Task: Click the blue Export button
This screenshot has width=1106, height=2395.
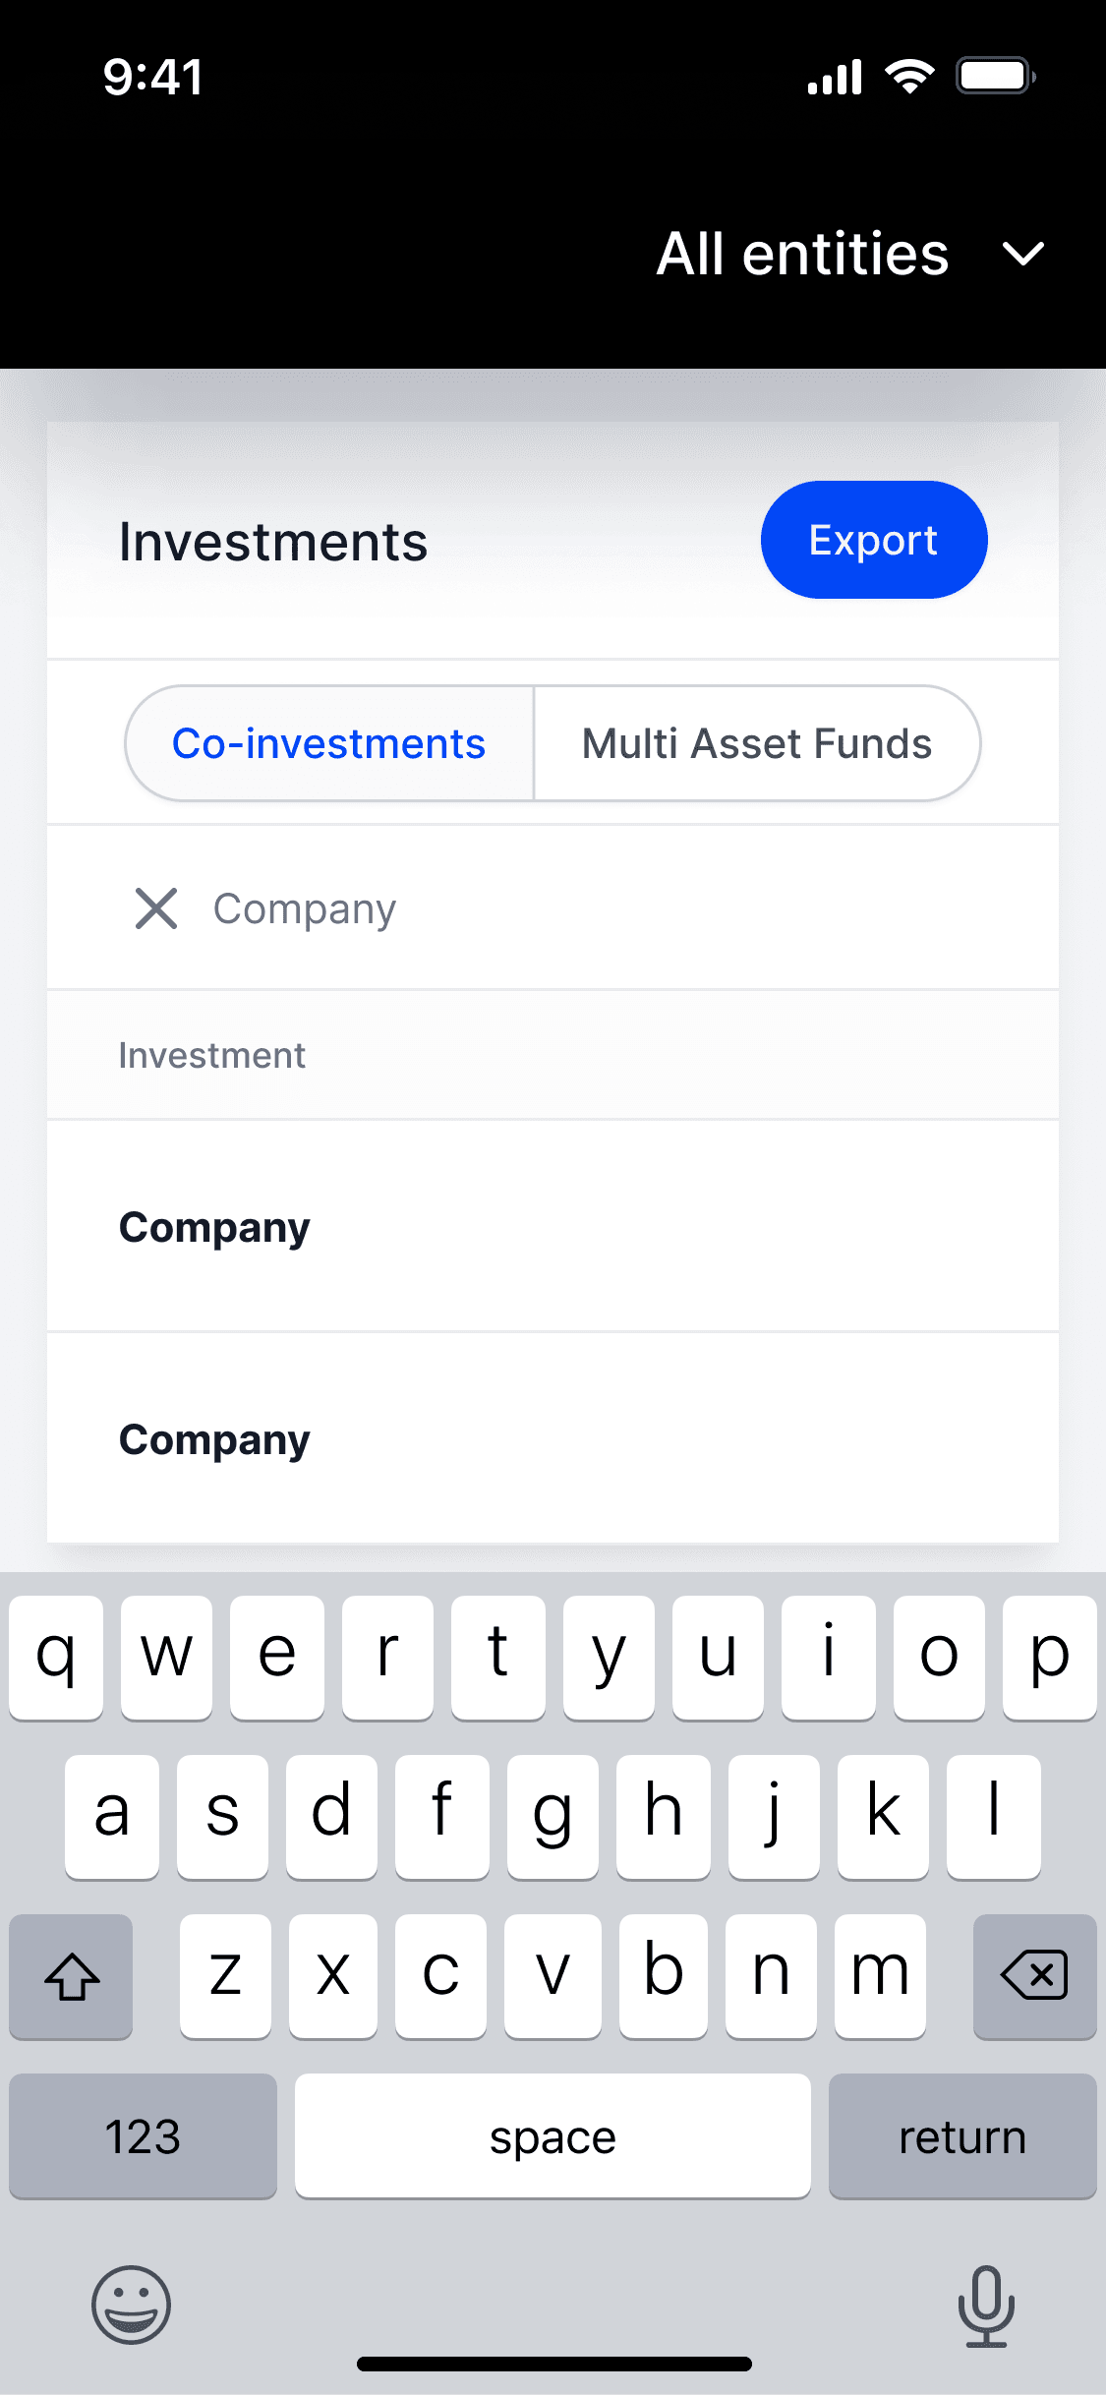Action: (873, 540)
